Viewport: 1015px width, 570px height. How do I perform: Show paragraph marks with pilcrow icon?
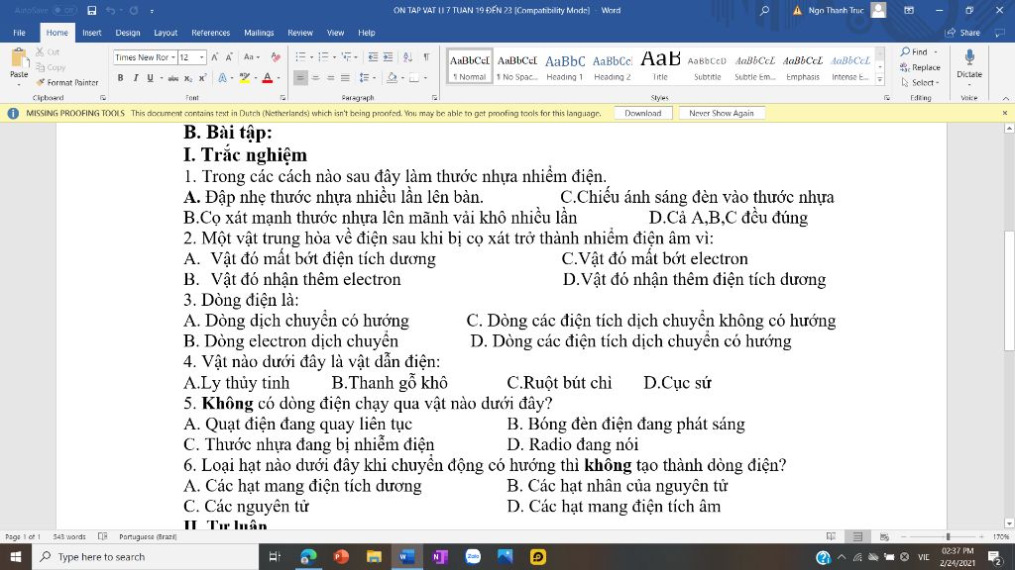point(426,57)
